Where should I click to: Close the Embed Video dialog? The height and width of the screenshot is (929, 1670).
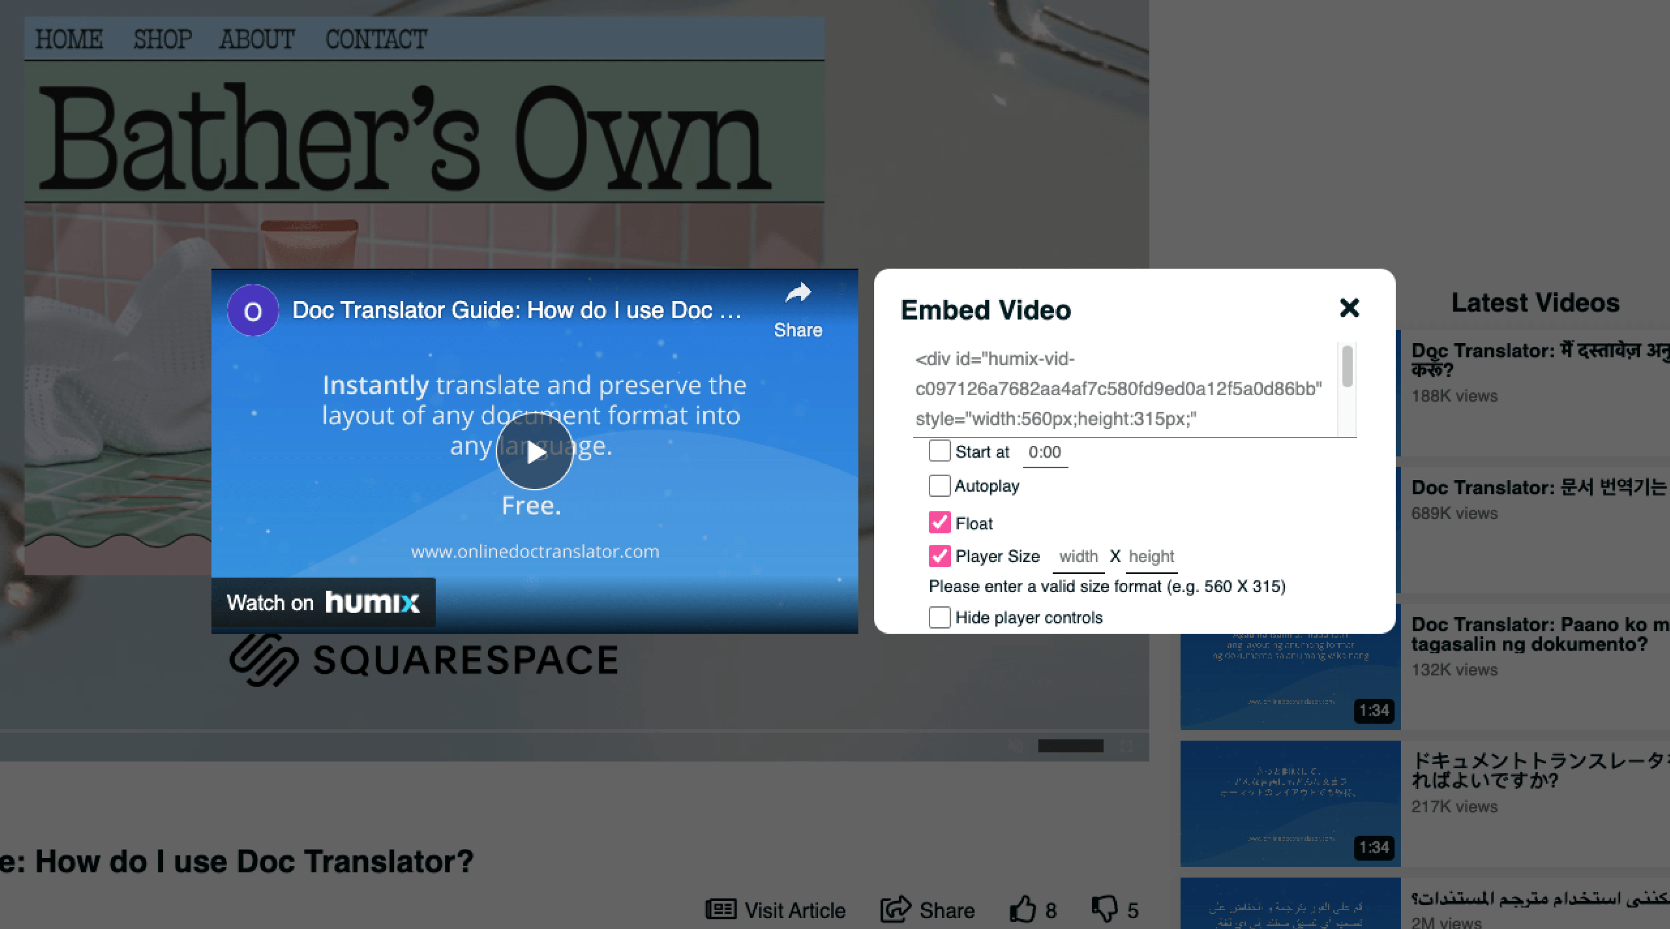pyautogui.click(x=1349, y=308)
